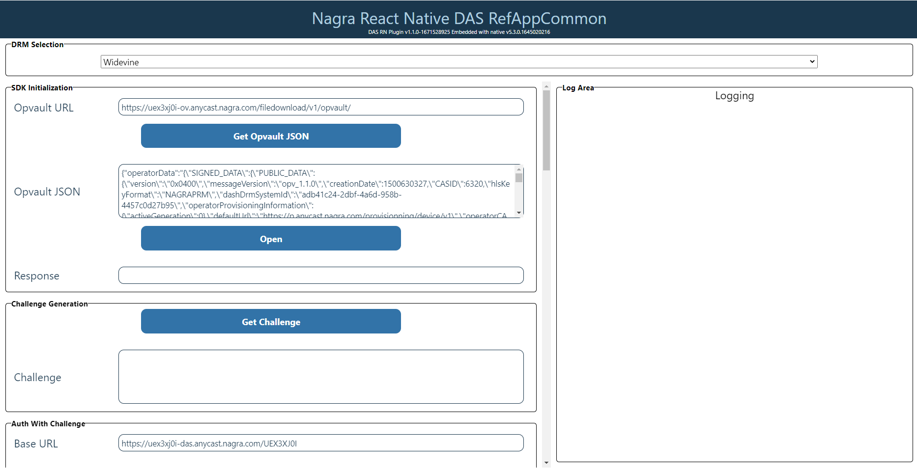The width and height of the screenshot is (917, 471).
Task: Expand the DRM combo box arrow
Action: click(811, 61)
